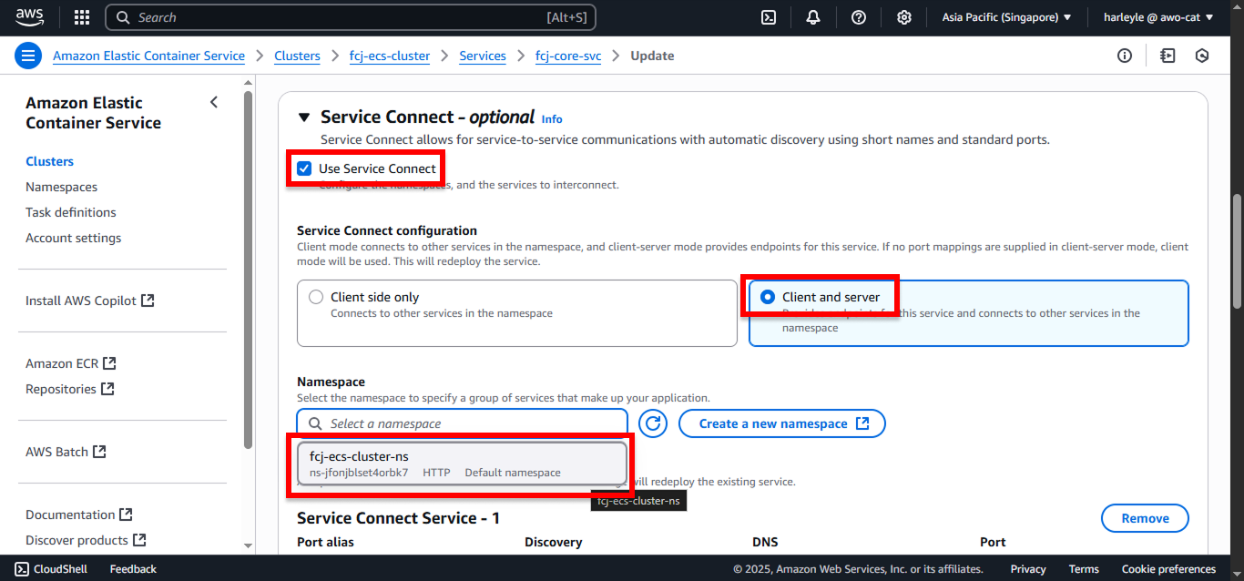This screenshot has width=1244, height=581.
Task: Go to Clusters in the sidebar
Action: click(x=50, y=161)
